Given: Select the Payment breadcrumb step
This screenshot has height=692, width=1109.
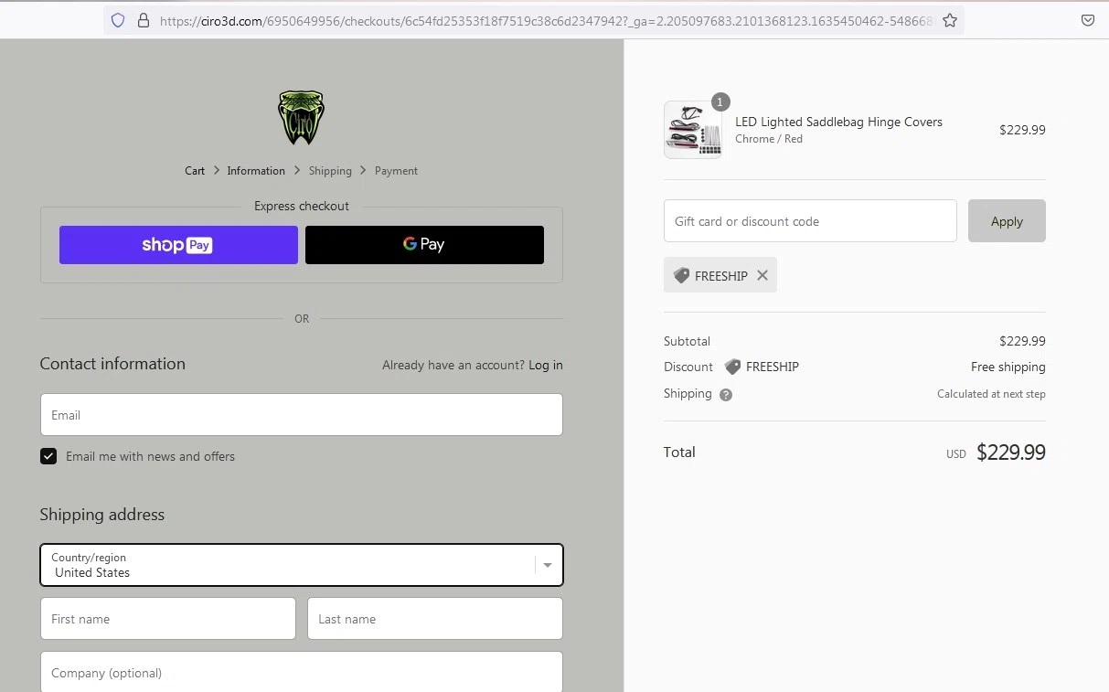Looking at the screenshot, I should pos(396,171).
